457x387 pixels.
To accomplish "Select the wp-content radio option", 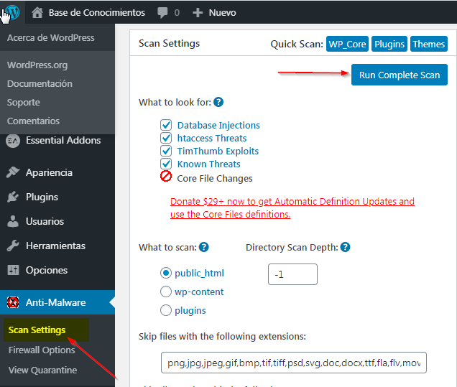I will click(166, 292).
